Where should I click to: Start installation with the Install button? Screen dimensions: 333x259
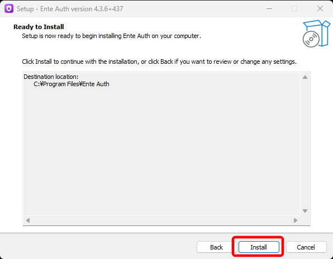(259, 247)
